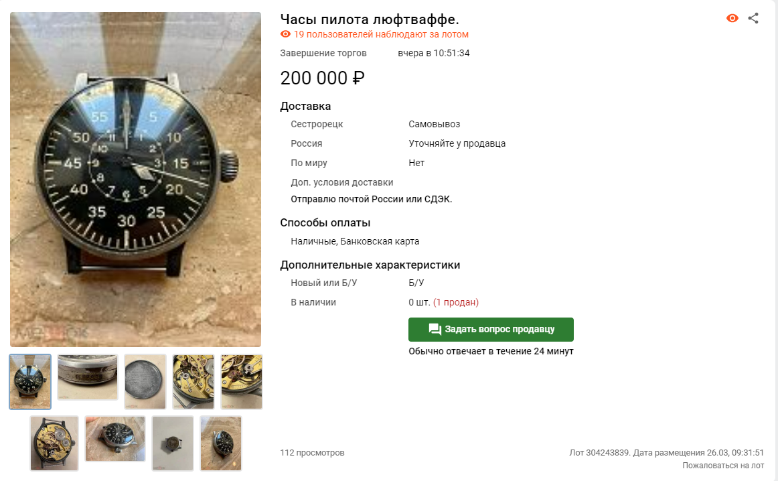Click the share icon at top right
Image resolution: width=778 pixels, height=481 pixels.
coord(753,18)
